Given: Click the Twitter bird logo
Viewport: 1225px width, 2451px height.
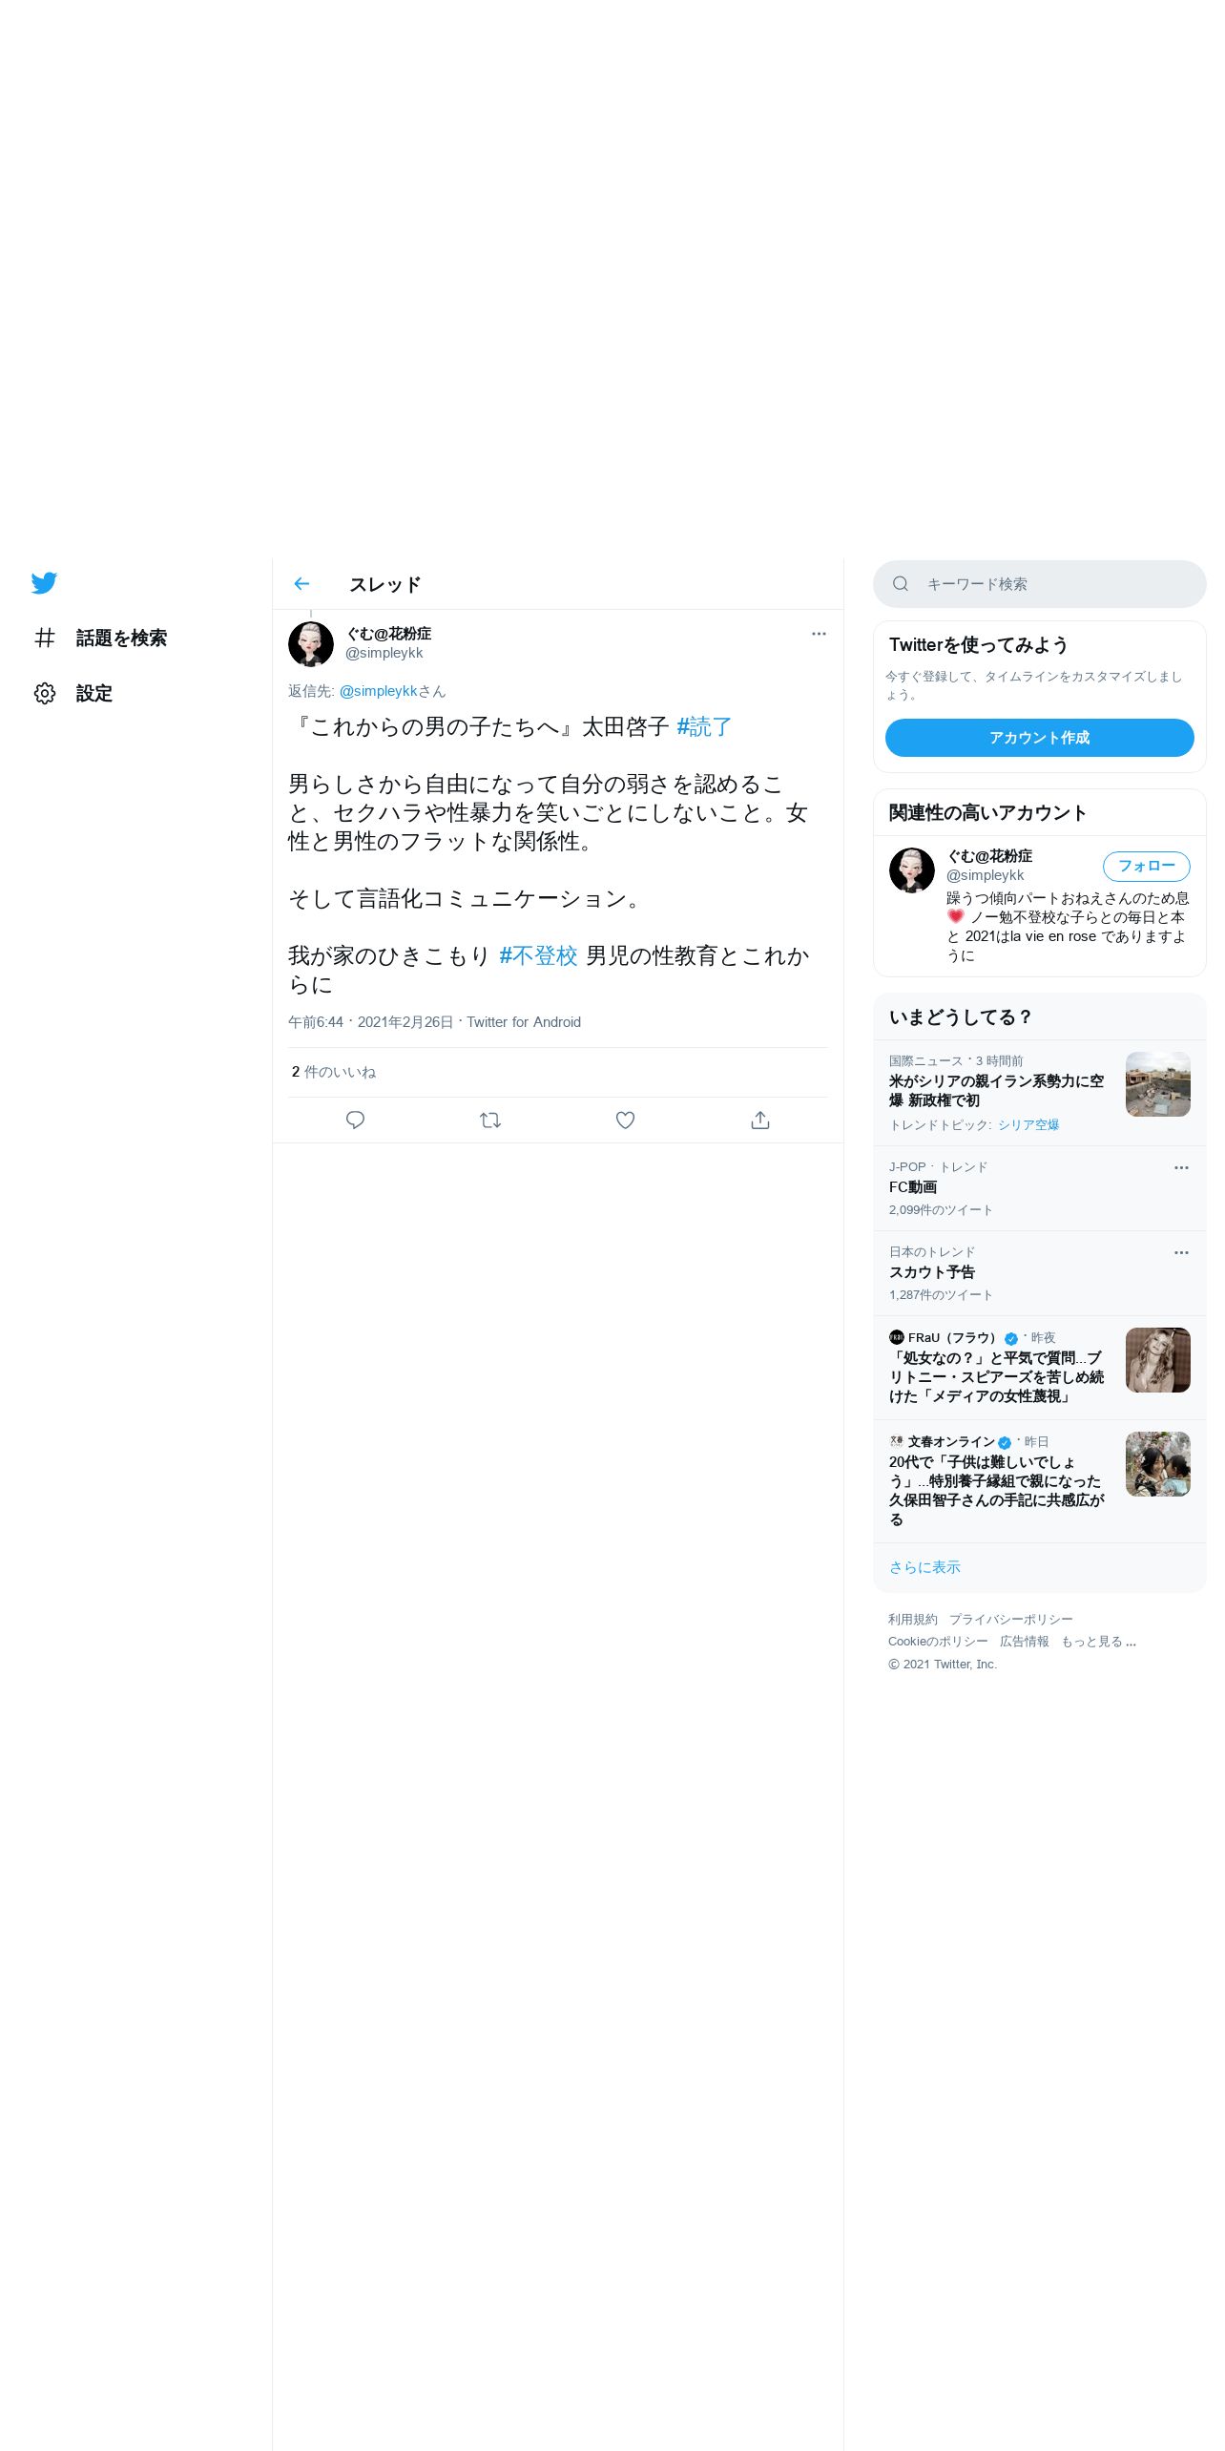Looking at the screenshot, I should [44, 583].
